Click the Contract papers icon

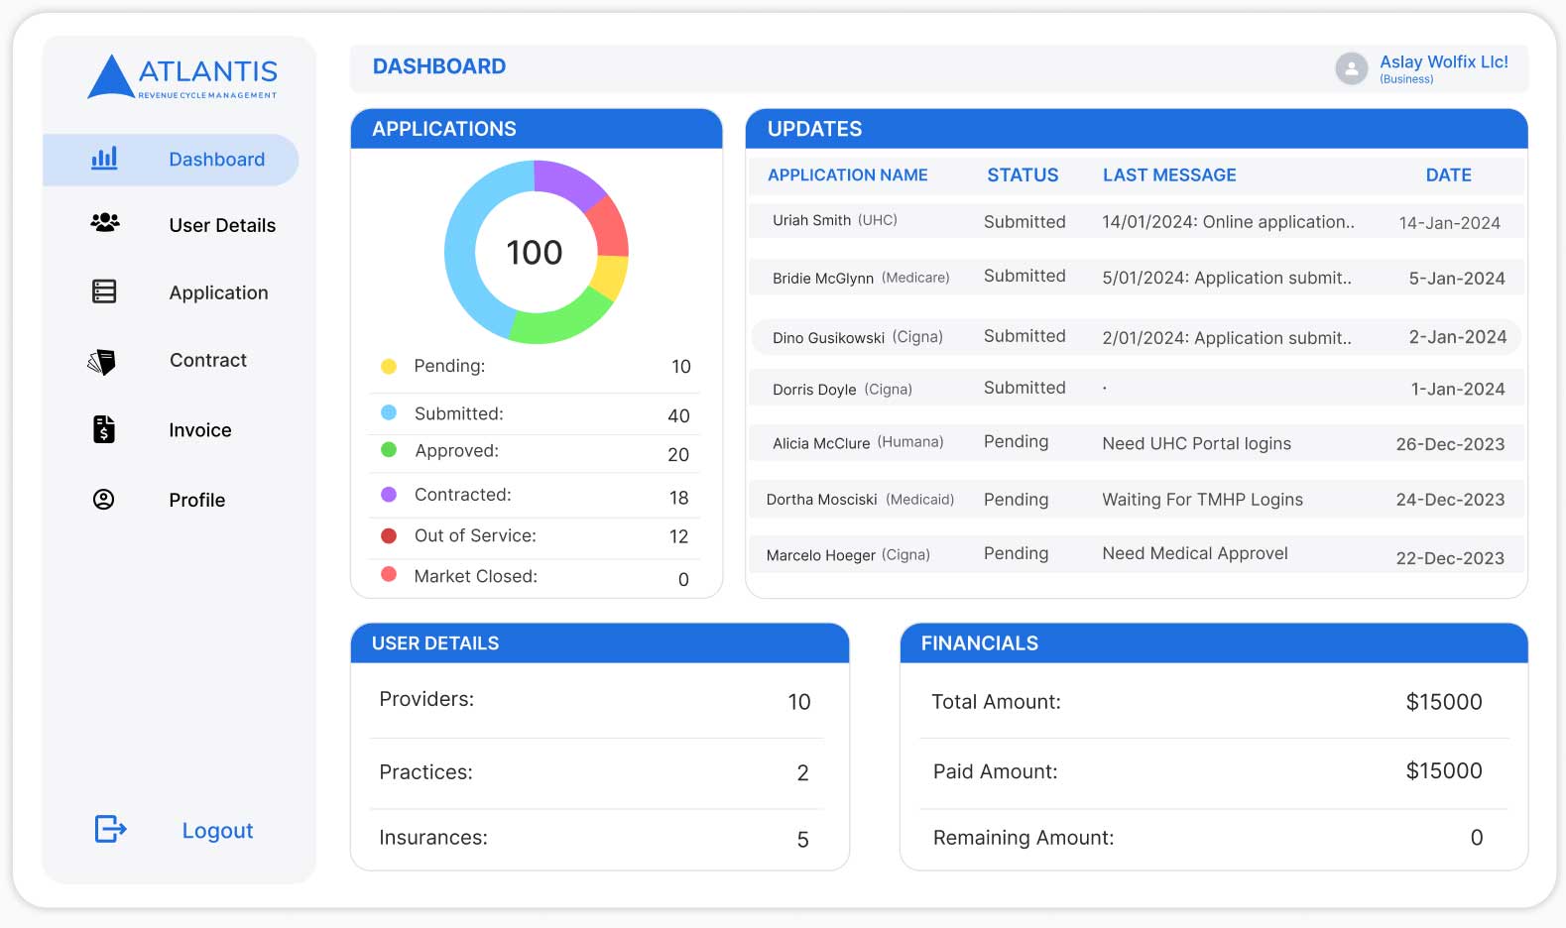102,362
